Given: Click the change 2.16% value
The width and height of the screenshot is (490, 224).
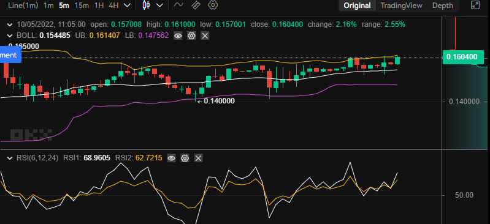Looking at the screenshot, I should point(346,24).
